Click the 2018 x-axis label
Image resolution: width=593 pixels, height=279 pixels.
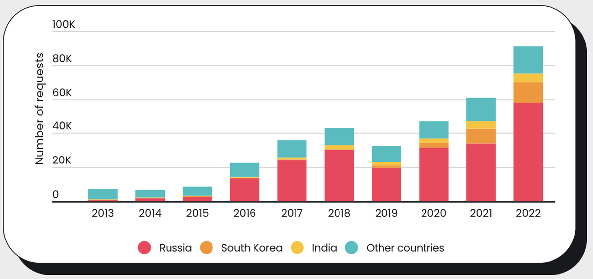339,214
